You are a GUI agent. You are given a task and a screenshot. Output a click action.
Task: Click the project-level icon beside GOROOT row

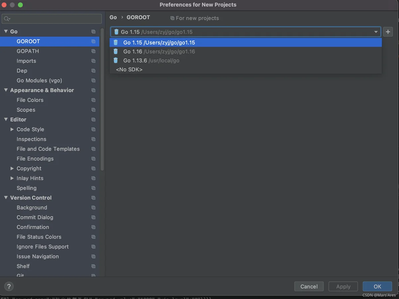(93, 41)
